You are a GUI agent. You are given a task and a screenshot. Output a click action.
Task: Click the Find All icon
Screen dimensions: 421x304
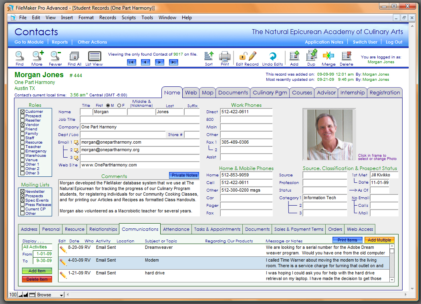coord(74,56)
